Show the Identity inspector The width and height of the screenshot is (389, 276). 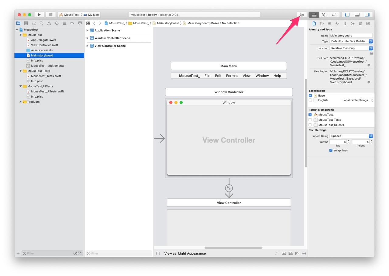point(329,23)
